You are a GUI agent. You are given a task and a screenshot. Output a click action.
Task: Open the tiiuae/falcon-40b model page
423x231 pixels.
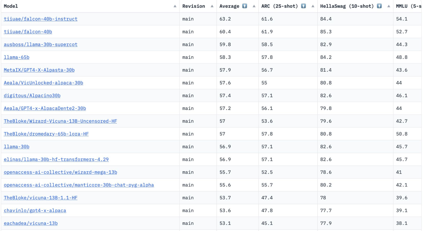tap(27, 32)
